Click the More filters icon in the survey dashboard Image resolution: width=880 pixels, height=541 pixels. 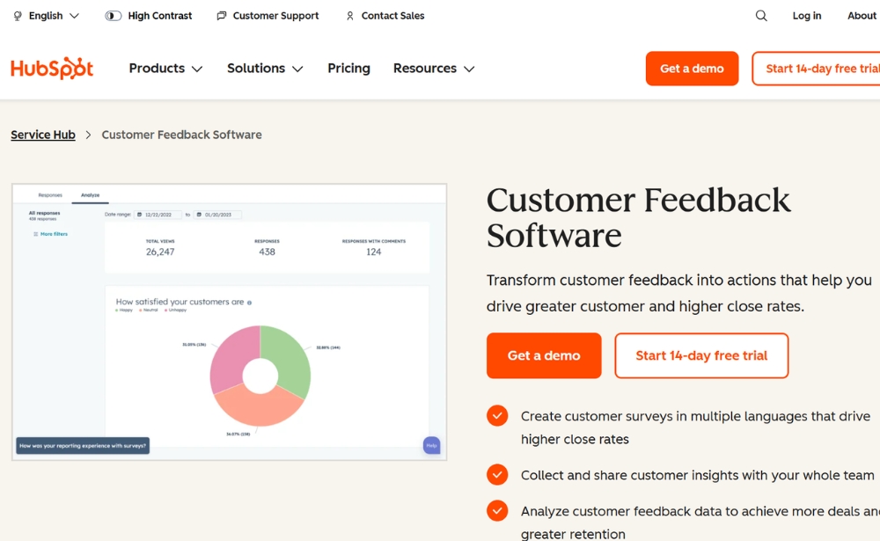tap(34, 234)
